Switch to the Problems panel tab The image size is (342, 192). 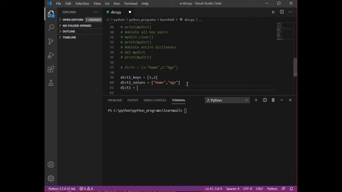pyautogui.click(x=115, y=100)
